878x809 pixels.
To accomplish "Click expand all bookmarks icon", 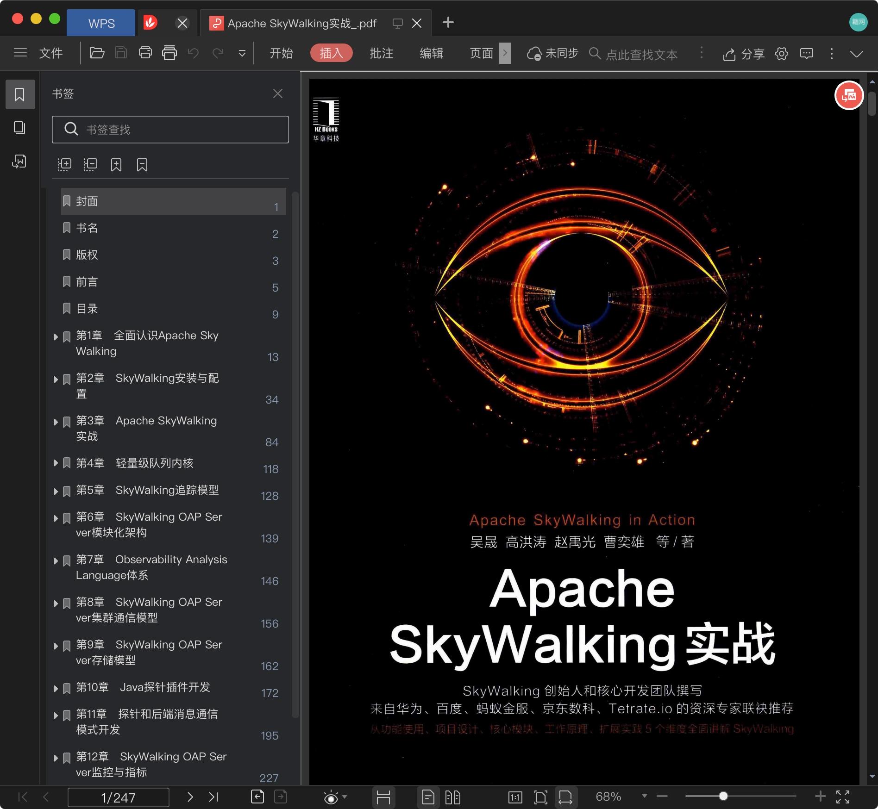I will coord(64,164).
